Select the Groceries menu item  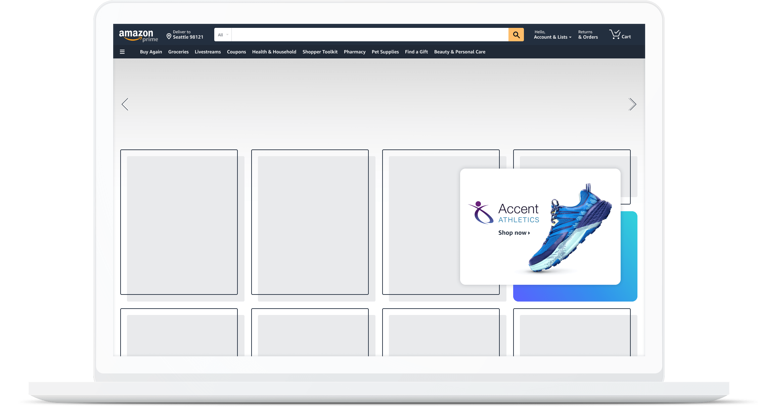click(x=178, y=52)
